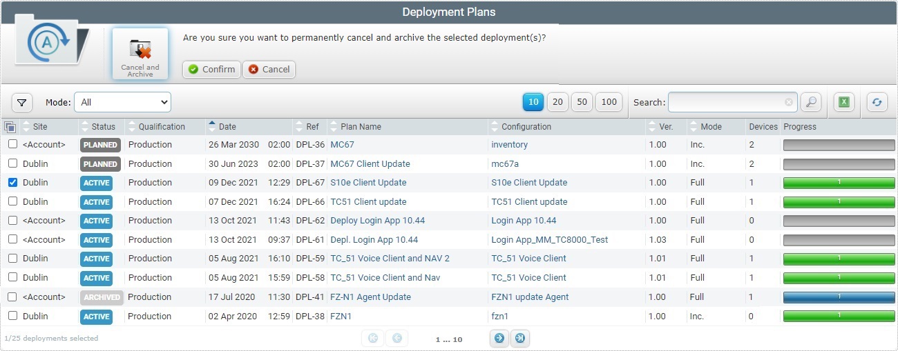The width and height of the screenshot is (898, 351).
Task: Sort by the Status column arrows
Action: click(x=85, y=127)
